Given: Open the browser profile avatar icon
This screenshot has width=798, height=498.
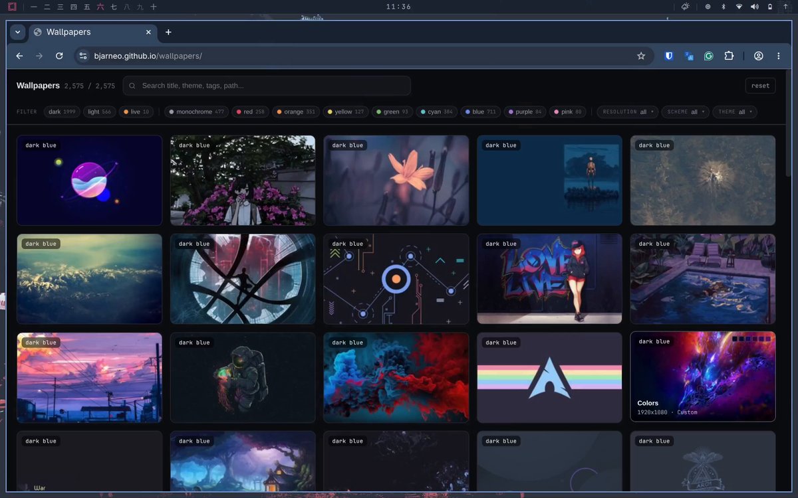Looking at the screenshot, I should pyautogui.click(x=758, y=56).
